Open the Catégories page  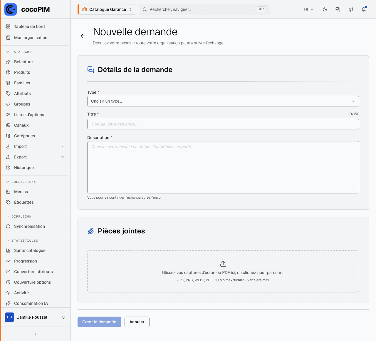pos(35,136)
